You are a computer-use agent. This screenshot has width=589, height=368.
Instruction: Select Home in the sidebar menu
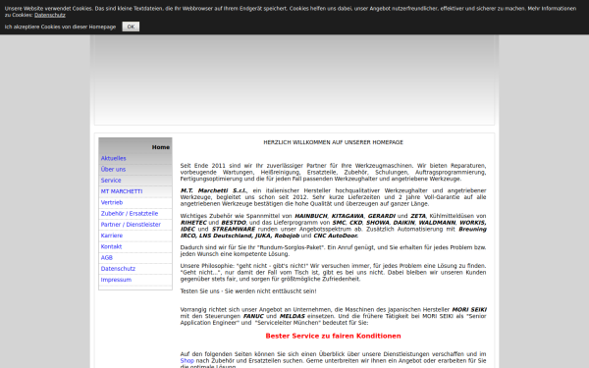[161, 147]
